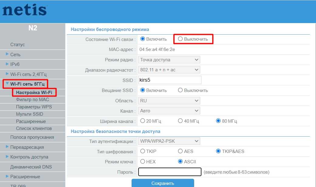Expand the Сеть menu arrow
Viewport: 316px width, 187px height.
pyautogui.click(x=7, y=54)
